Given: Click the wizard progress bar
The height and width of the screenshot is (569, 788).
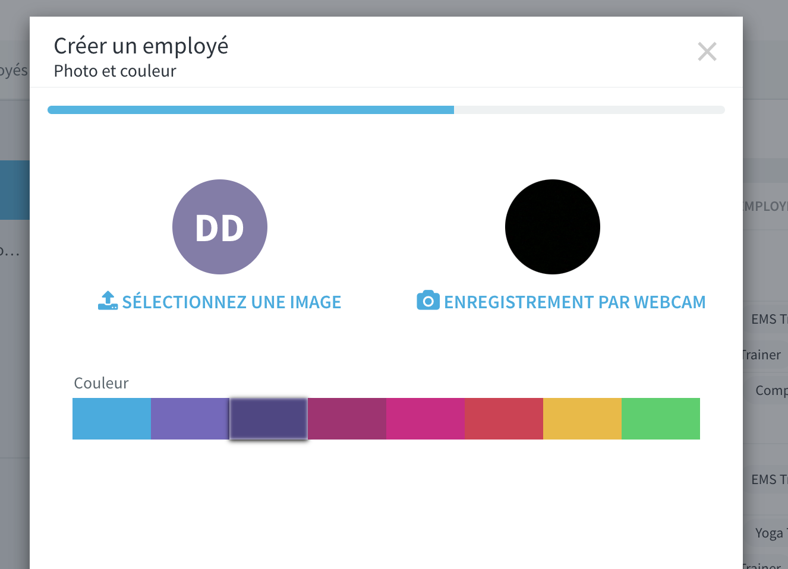Looking at the screenshot, I should pyautogui.click(x=386, y=110).
